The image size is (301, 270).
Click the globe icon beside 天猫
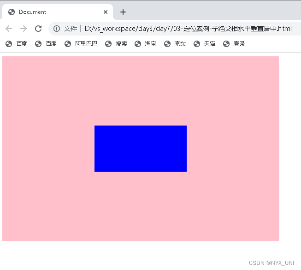point(196,44)
